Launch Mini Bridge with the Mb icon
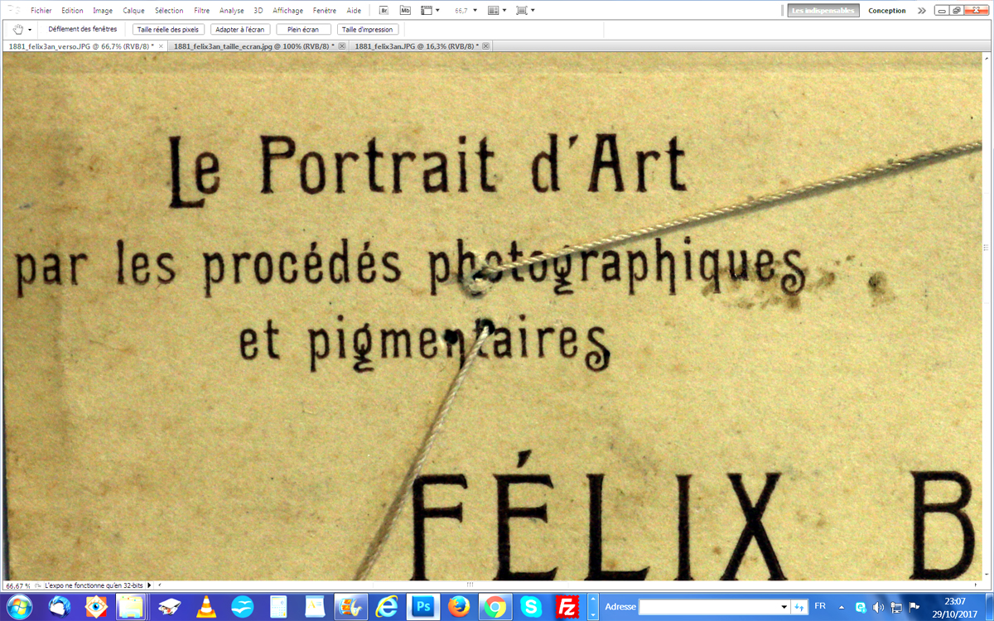Viewport: 994px width, 621px height. 405,11
